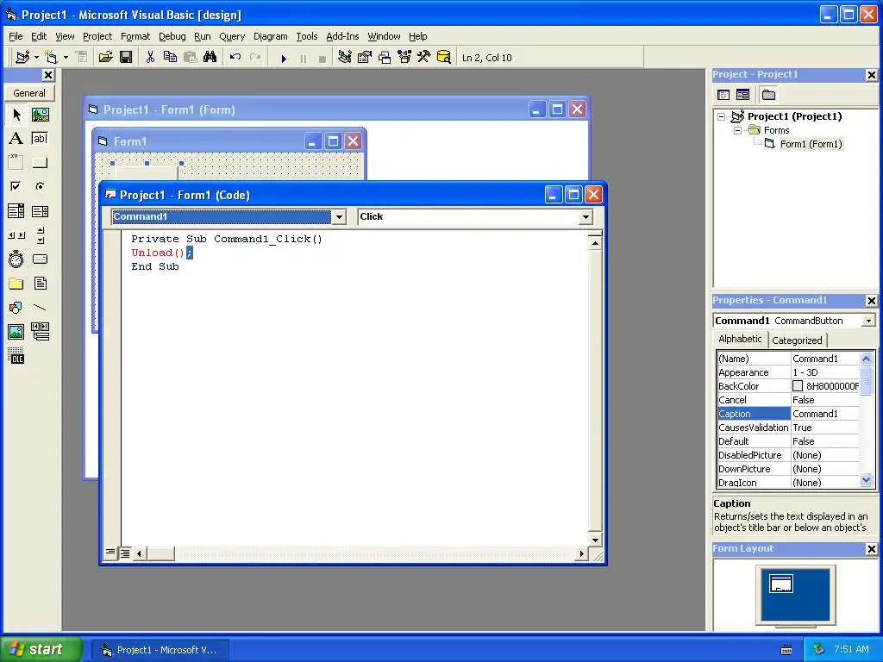
Task: Click the form thumbnail in Form Layout
Action: pos(781,584)
